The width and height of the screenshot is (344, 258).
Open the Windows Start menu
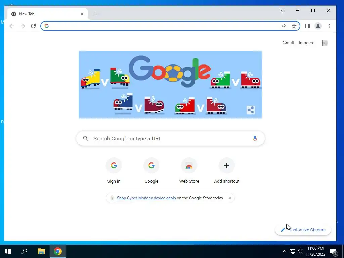8,251
